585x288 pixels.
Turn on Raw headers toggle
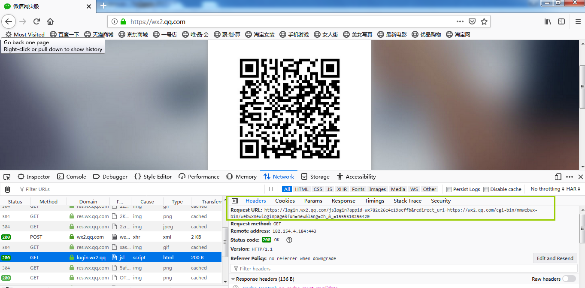[569, 279]
